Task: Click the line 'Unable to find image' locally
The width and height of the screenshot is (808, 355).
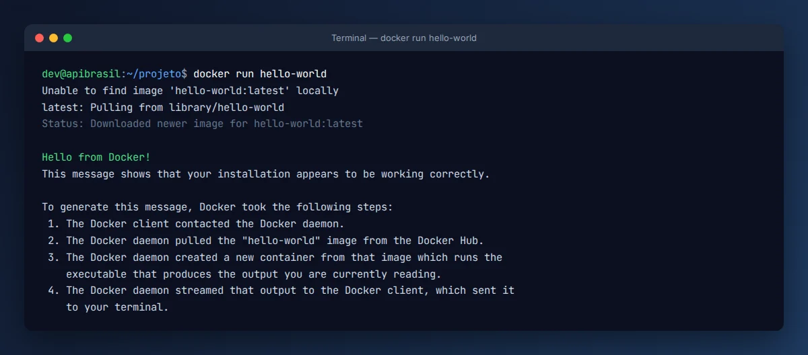Action: (x=191, y=90)
